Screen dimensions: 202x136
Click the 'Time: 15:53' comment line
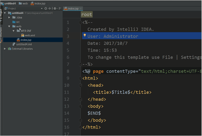(x=102, y=50)
